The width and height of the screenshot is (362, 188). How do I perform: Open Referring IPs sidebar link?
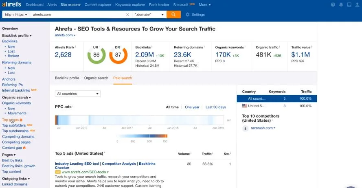pyautogui.click(x=13, y=85)
